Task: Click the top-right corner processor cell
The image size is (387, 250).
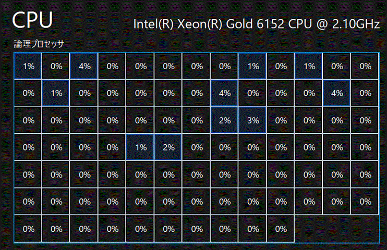Action: pos(365,66)
